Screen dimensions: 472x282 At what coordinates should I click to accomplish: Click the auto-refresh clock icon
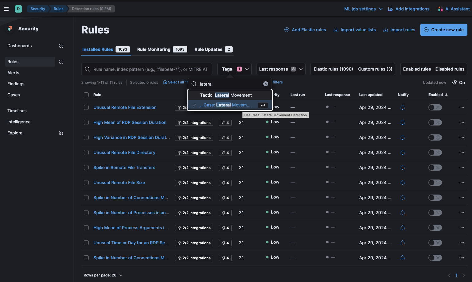454,82
